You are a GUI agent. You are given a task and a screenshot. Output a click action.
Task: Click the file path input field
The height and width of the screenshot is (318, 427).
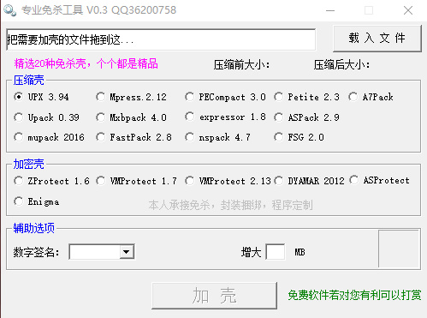tap(161, 39)
